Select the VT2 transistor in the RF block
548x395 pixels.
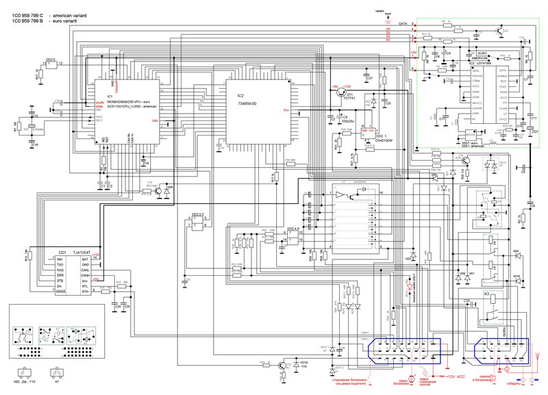[x=499, y=31]
